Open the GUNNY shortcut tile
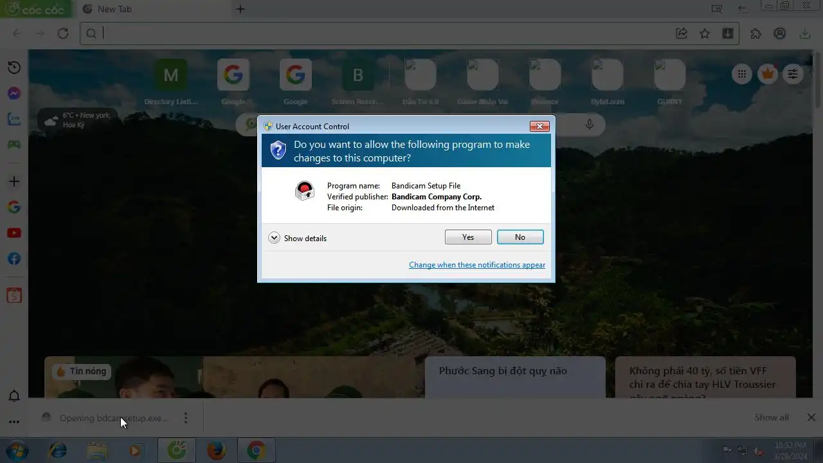 coord(669,82)
